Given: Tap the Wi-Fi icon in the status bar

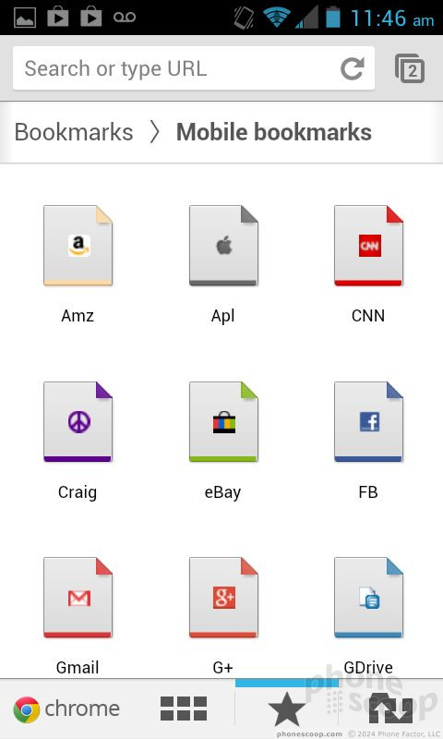Looking at the screenshot, I should point(276,18).
